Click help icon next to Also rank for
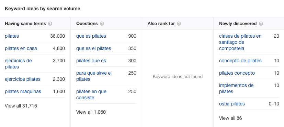 (x=179, y=24)
